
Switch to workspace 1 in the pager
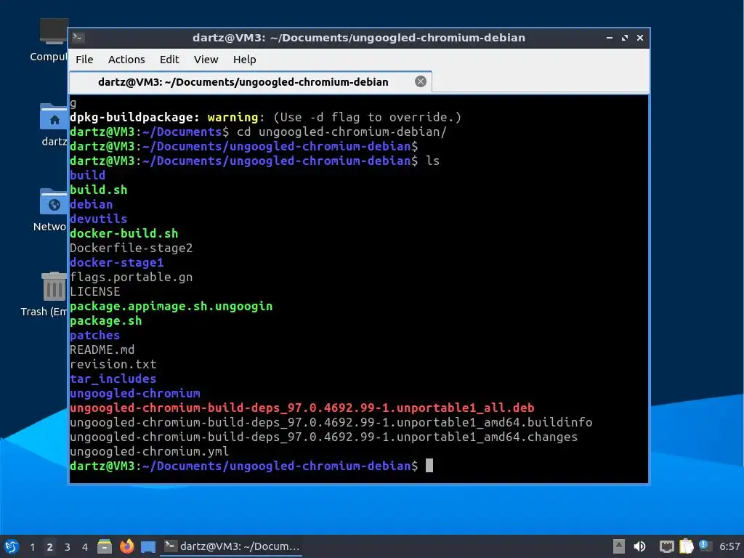[32, 547]
